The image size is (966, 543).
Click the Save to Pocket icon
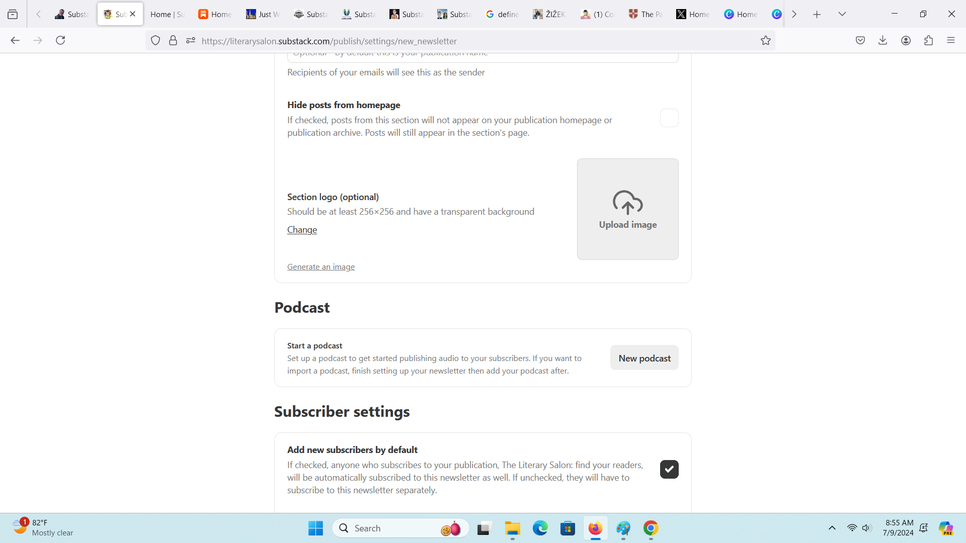pyautogui.click(x=860, y=40)
